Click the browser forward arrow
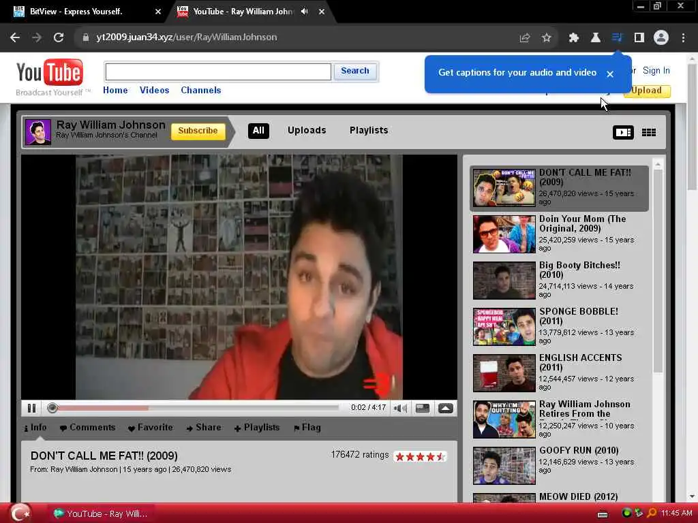Image resolution: width=698 pixels, height=523 pixels. click(37, 37)
